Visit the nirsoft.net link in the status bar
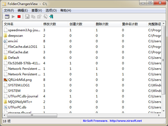 (126, 121)
